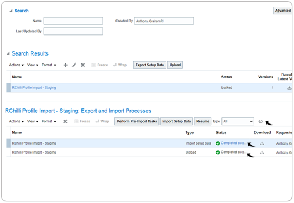Click the Download column header
The width and height of the screenshot is (294, 203).
(x=262, y=133)
